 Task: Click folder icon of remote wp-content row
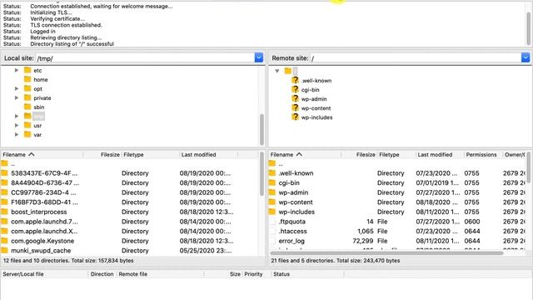point(272,202)
